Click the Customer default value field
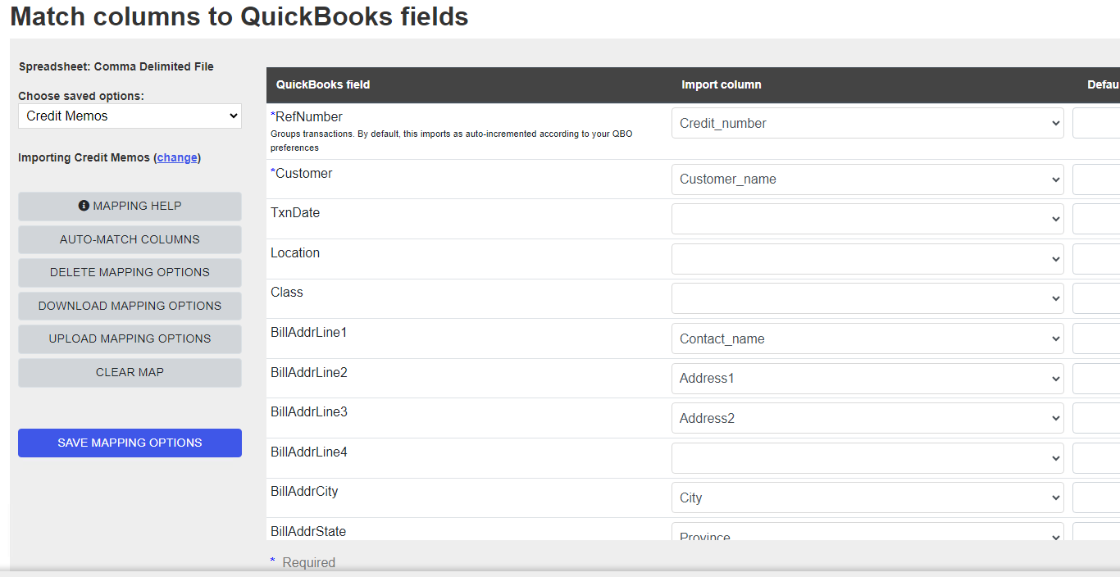This screenshot has height=577, width=1120. coord(1096,179)
